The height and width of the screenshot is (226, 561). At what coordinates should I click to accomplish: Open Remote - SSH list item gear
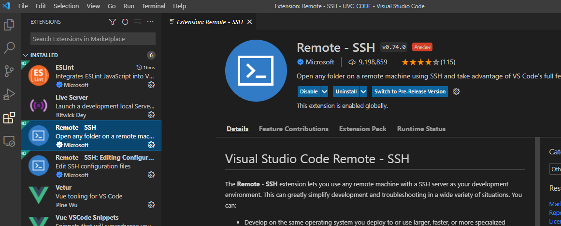[x=151, y=145]
